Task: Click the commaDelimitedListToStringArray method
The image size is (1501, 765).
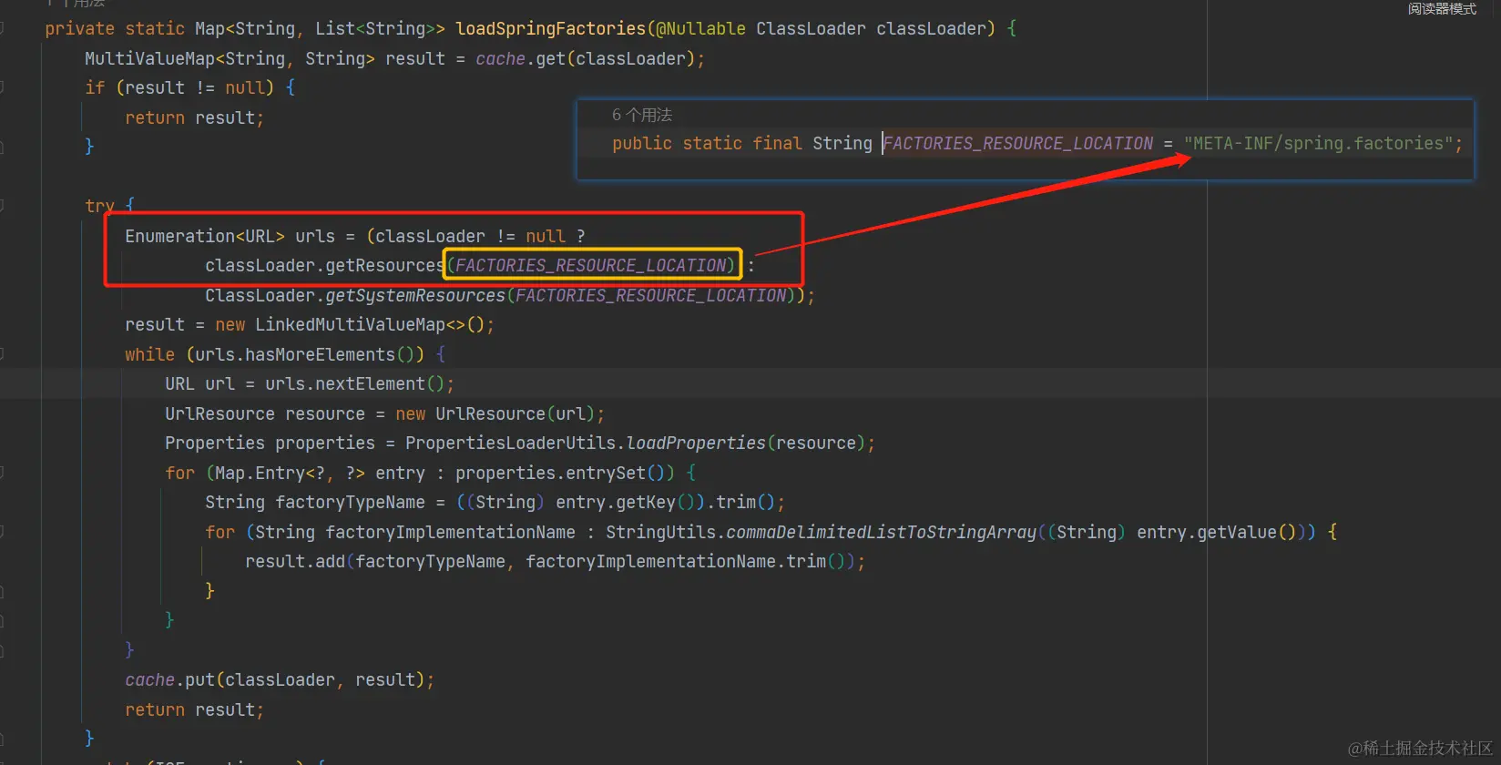Action: pos(882,533)
